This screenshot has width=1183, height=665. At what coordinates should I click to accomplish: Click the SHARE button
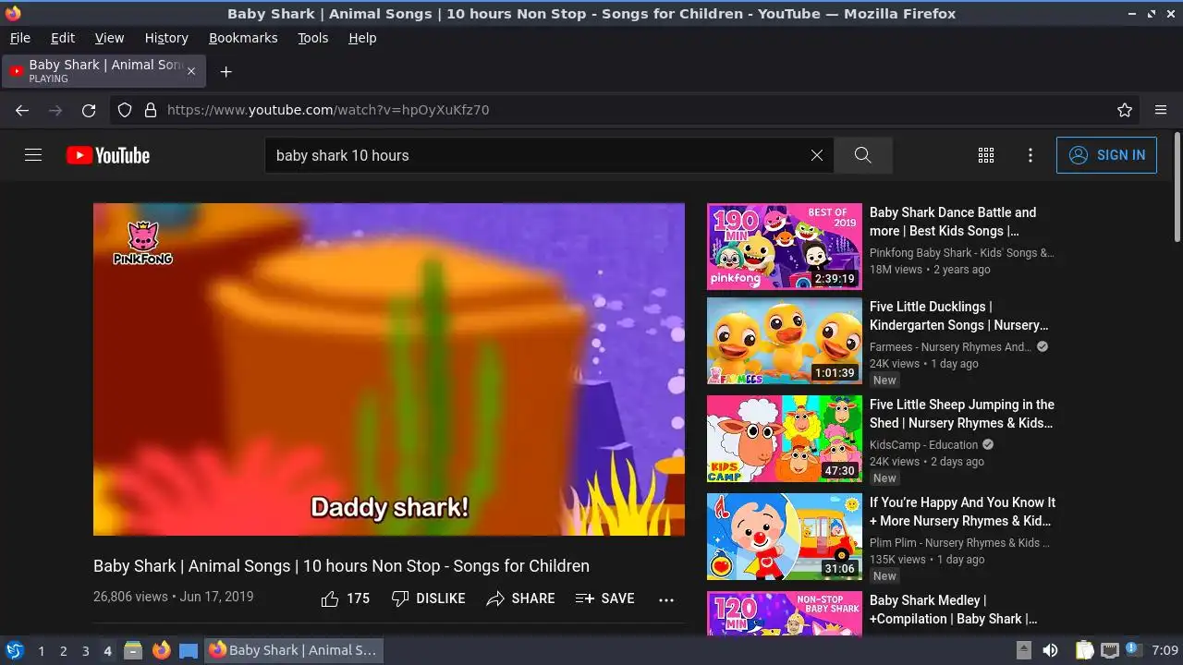coord(521,598)
